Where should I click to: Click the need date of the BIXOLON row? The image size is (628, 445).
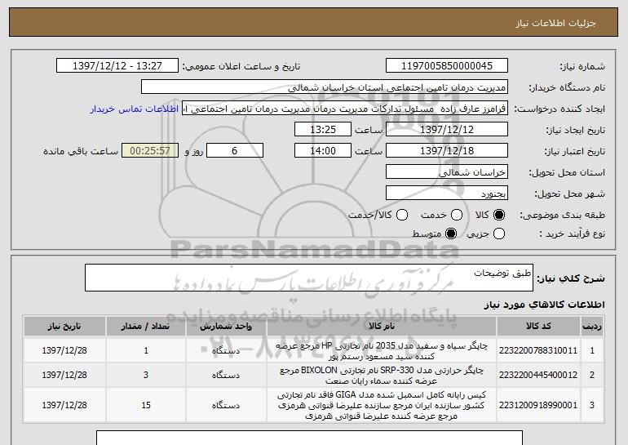64,375
